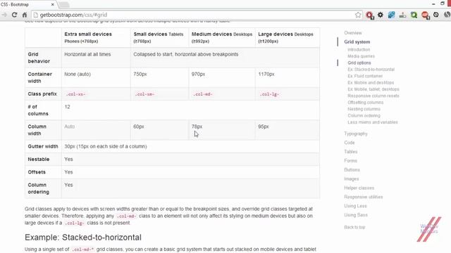
Task: Open Nesting columns sidebar link
Action: [364, 109]
